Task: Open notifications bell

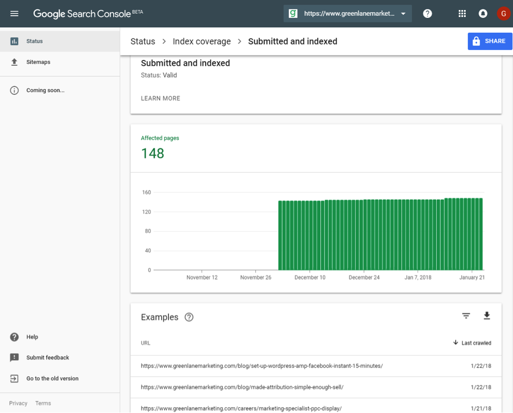Action: coord(482,13)
